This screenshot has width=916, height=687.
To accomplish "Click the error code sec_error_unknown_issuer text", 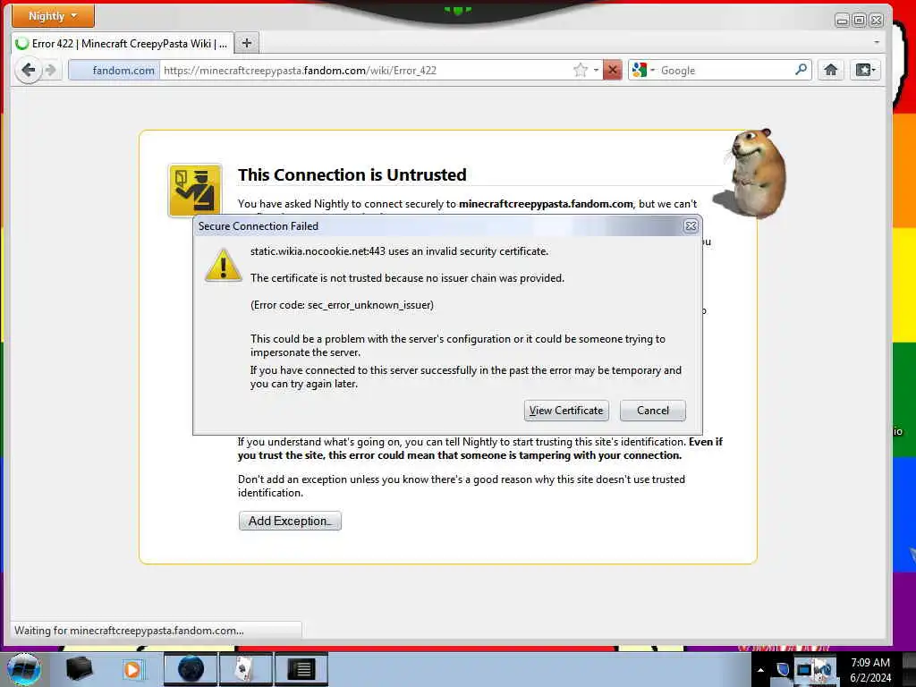I will (342, 305).
